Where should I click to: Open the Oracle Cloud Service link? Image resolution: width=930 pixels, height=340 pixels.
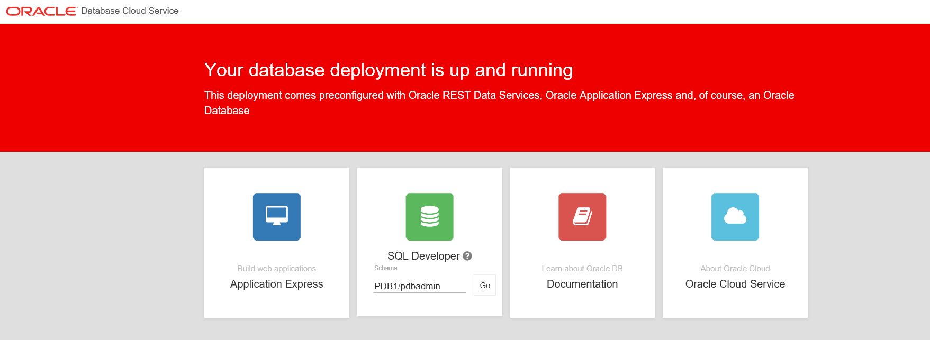[735, 284]
